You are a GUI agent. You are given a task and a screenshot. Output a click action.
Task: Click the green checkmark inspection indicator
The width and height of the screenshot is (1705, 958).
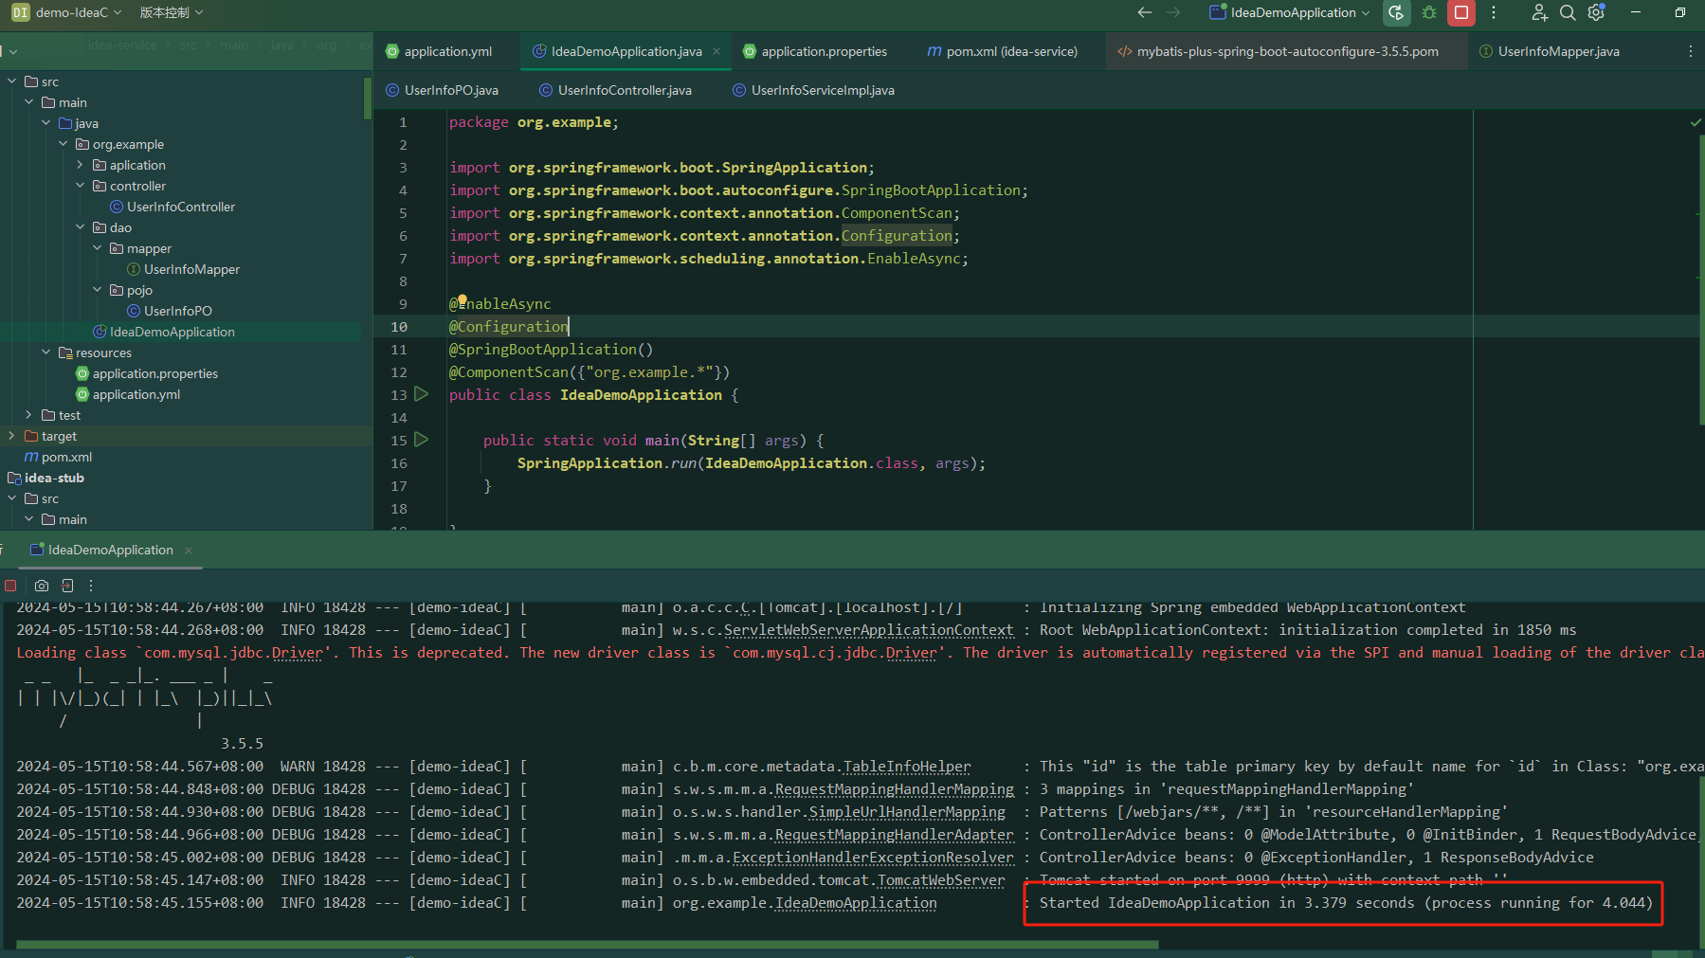[x=1696, y=122]
